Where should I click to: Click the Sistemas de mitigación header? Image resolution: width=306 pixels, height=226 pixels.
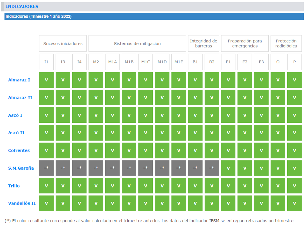click(x=137, y=44)
